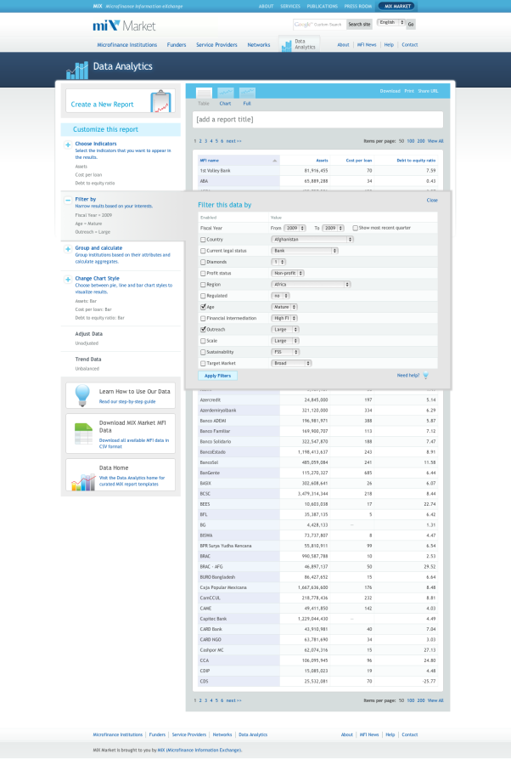Image resolution: width=511 pixels, height=765 pixels.
Task: Click the Go button next to the language selector
Action: (x=411, y=24)
